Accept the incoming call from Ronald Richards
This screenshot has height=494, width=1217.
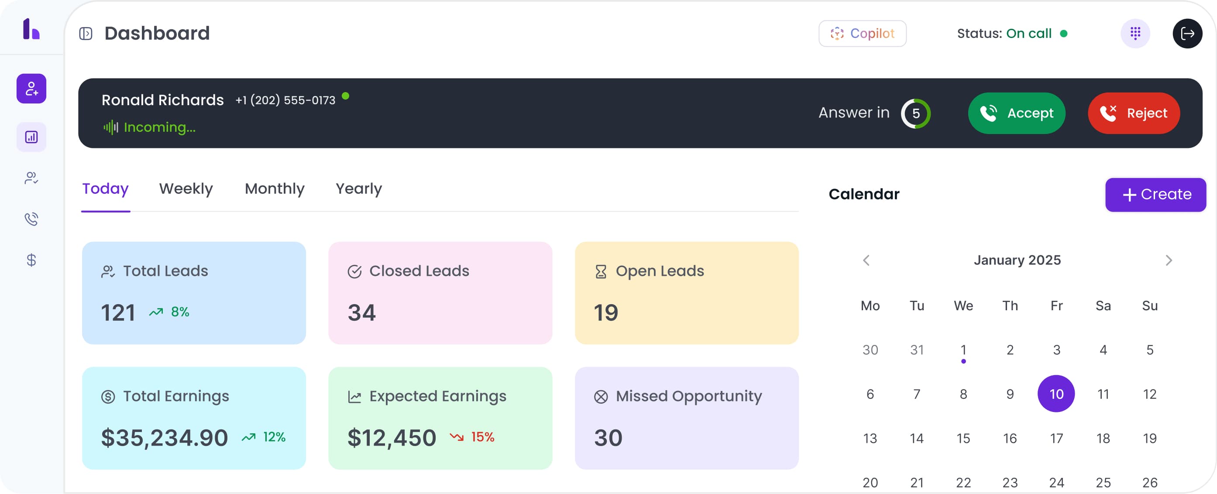[1017, 113]
